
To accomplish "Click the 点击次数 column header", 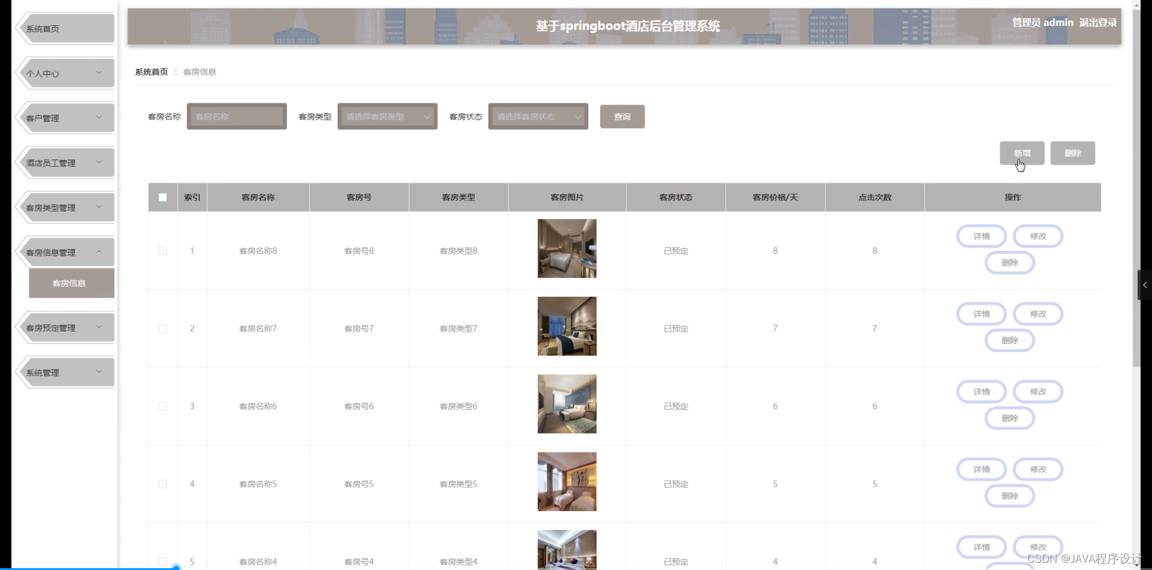I will [x=875, y=197].
